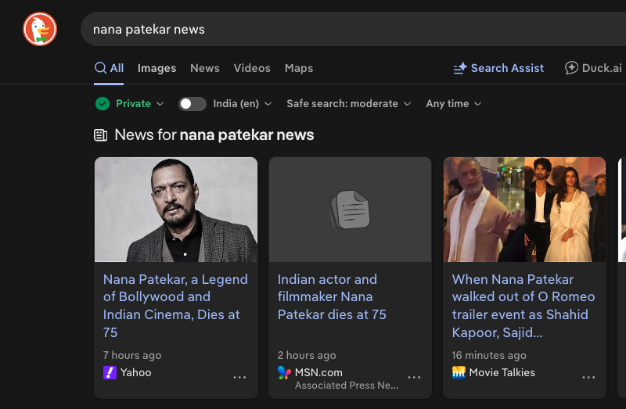Click the Yahoo source name
The width and height of the screenshot is (626, 409).
pyautogui.click(x=135, y=372)
